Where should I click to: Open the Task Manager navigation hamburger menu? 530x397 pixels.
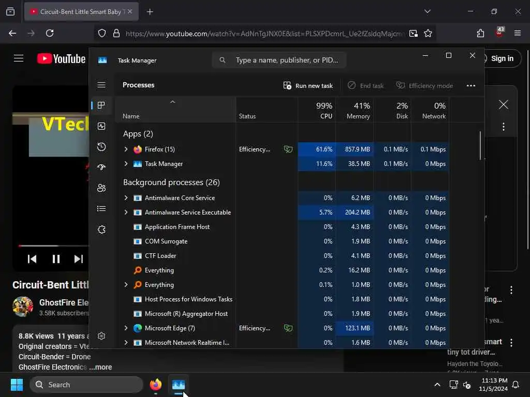(101, 85)
